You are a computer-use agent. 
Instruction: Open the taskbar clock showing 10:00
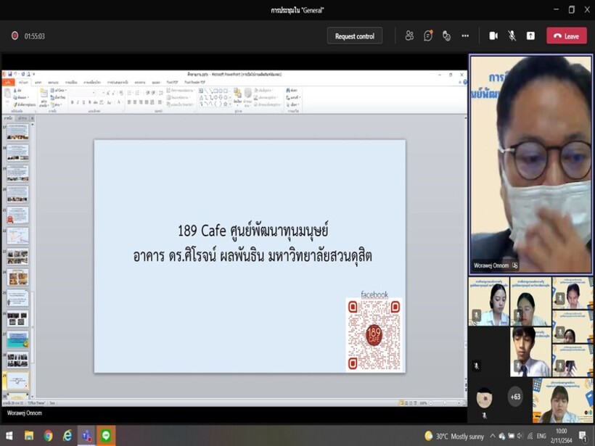(561, 435)
